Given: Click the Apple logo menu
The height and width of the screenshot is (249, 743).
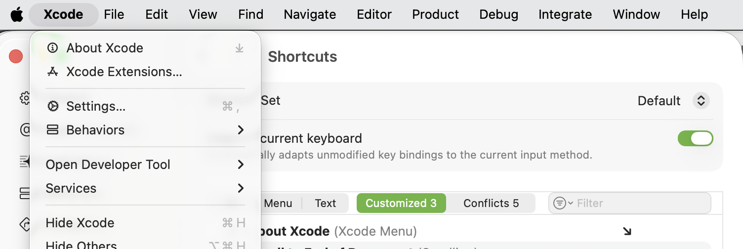Looking at the screenshot, I should [17, 15].
